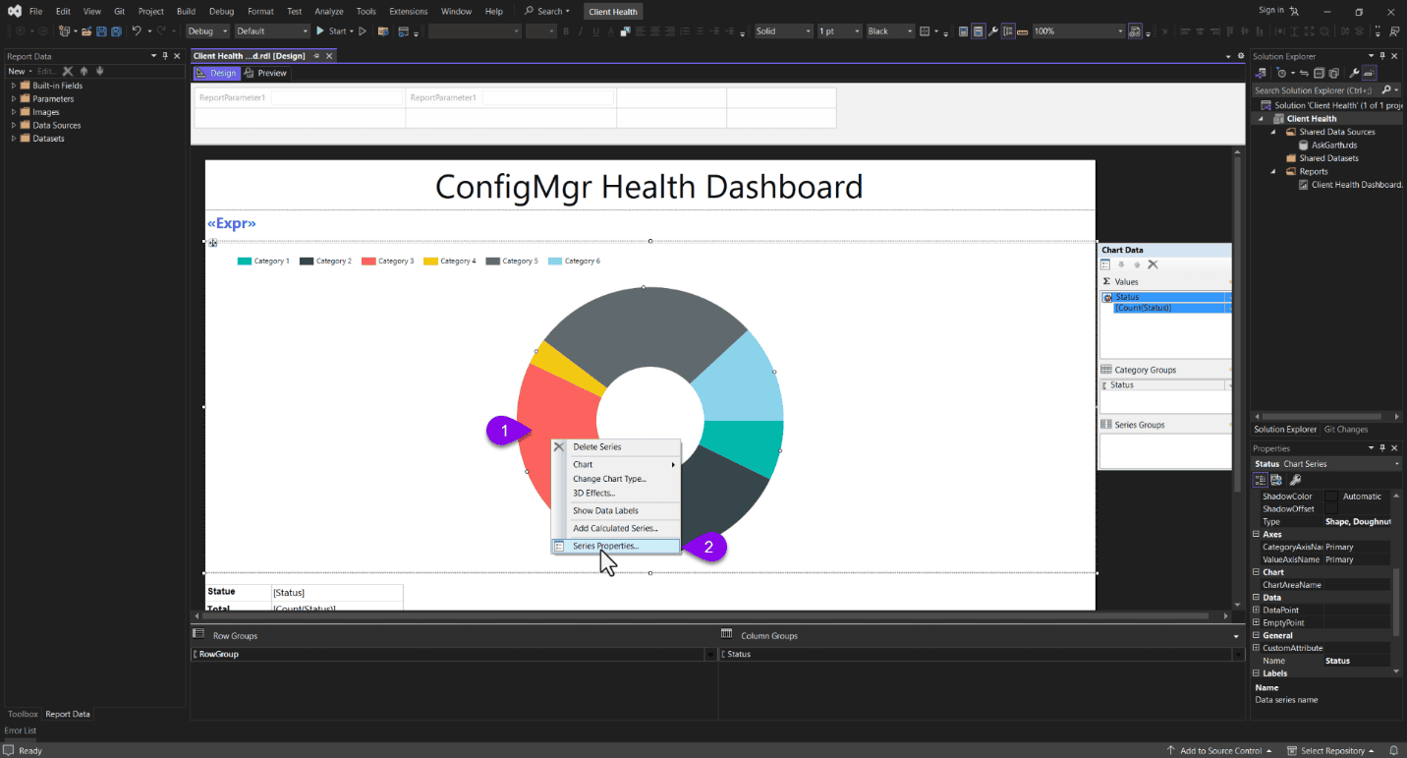1407x758 pixels.
Task: Click the first ReportParameter1 text box
Action: [x=338, y=97]
